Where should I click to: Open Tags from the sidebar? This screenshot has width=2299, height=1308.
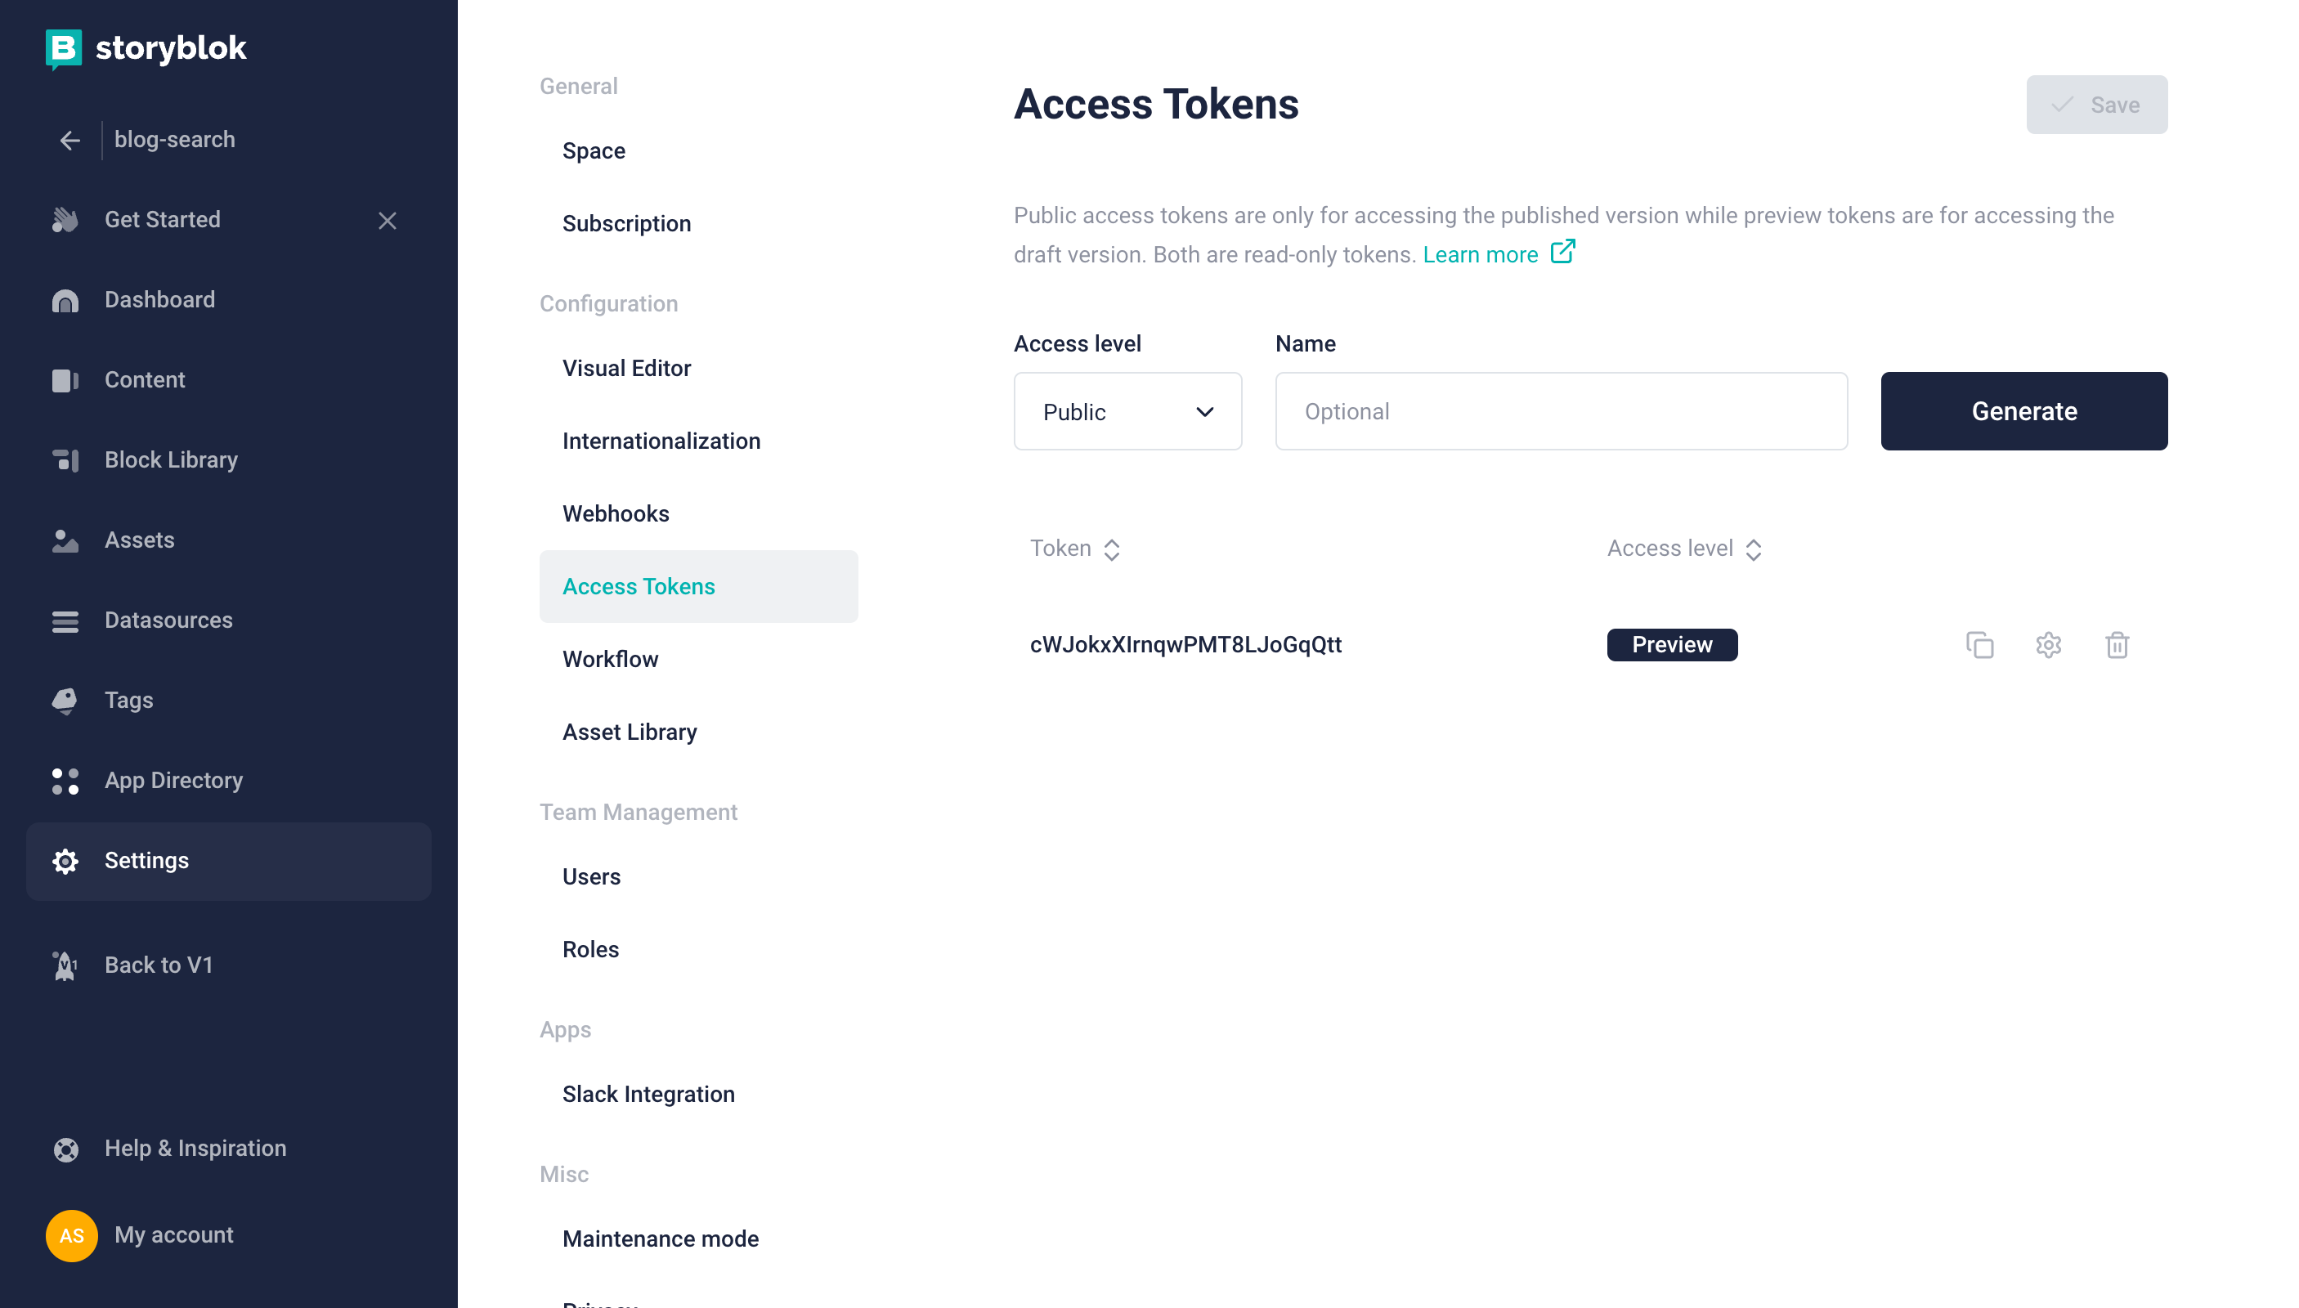[x=128, y=701]
